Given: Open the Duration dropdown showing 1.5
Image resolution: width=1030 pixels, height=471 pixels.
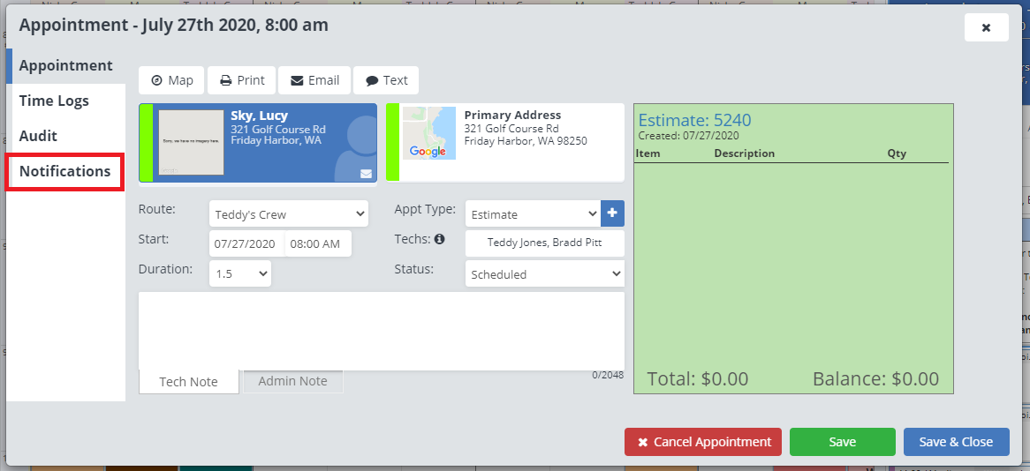Looking at the screenshot, I should pos(239,273).
